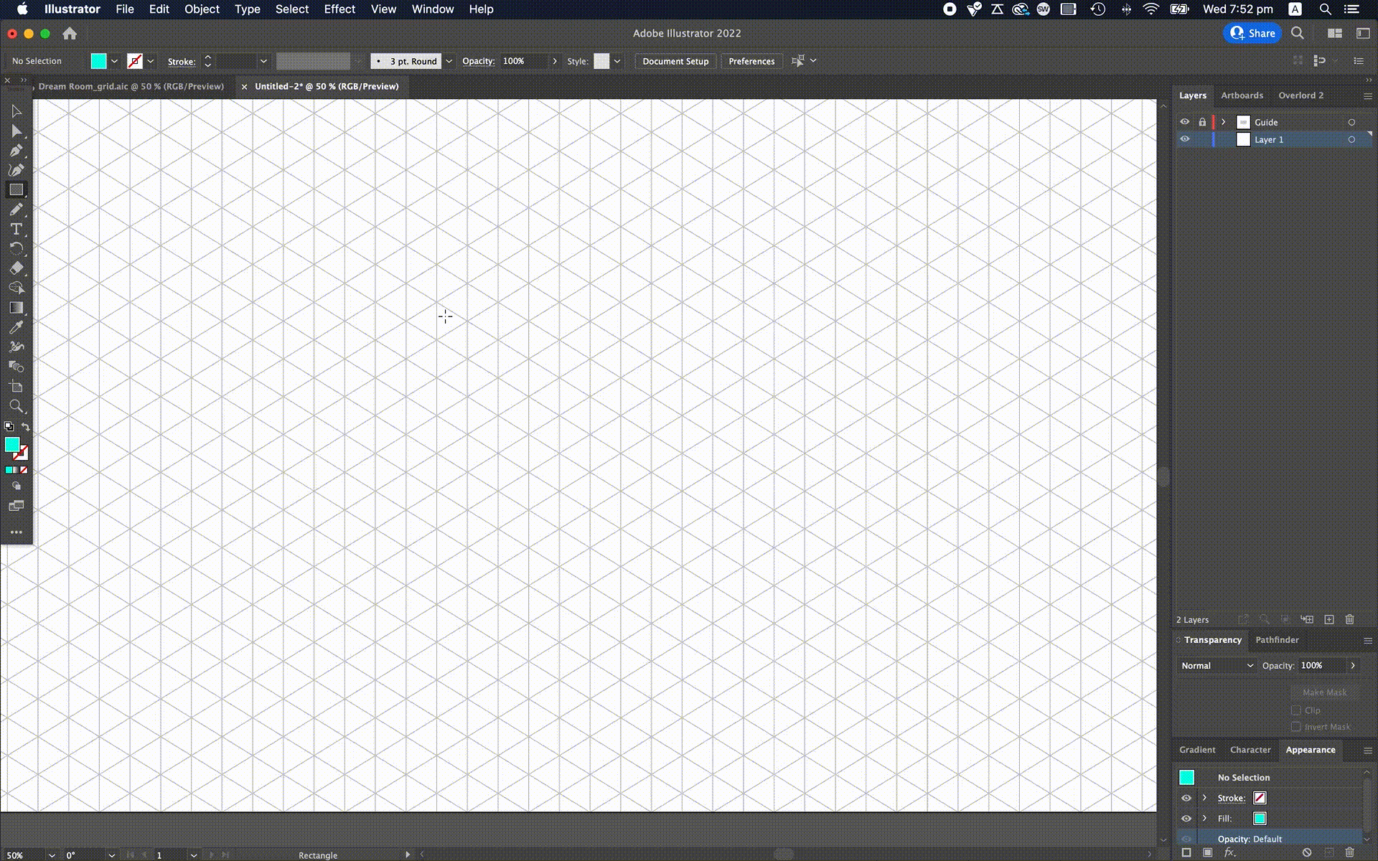
Task: Create new layer in Layers panel
Action: click(x=1329, y=619)
